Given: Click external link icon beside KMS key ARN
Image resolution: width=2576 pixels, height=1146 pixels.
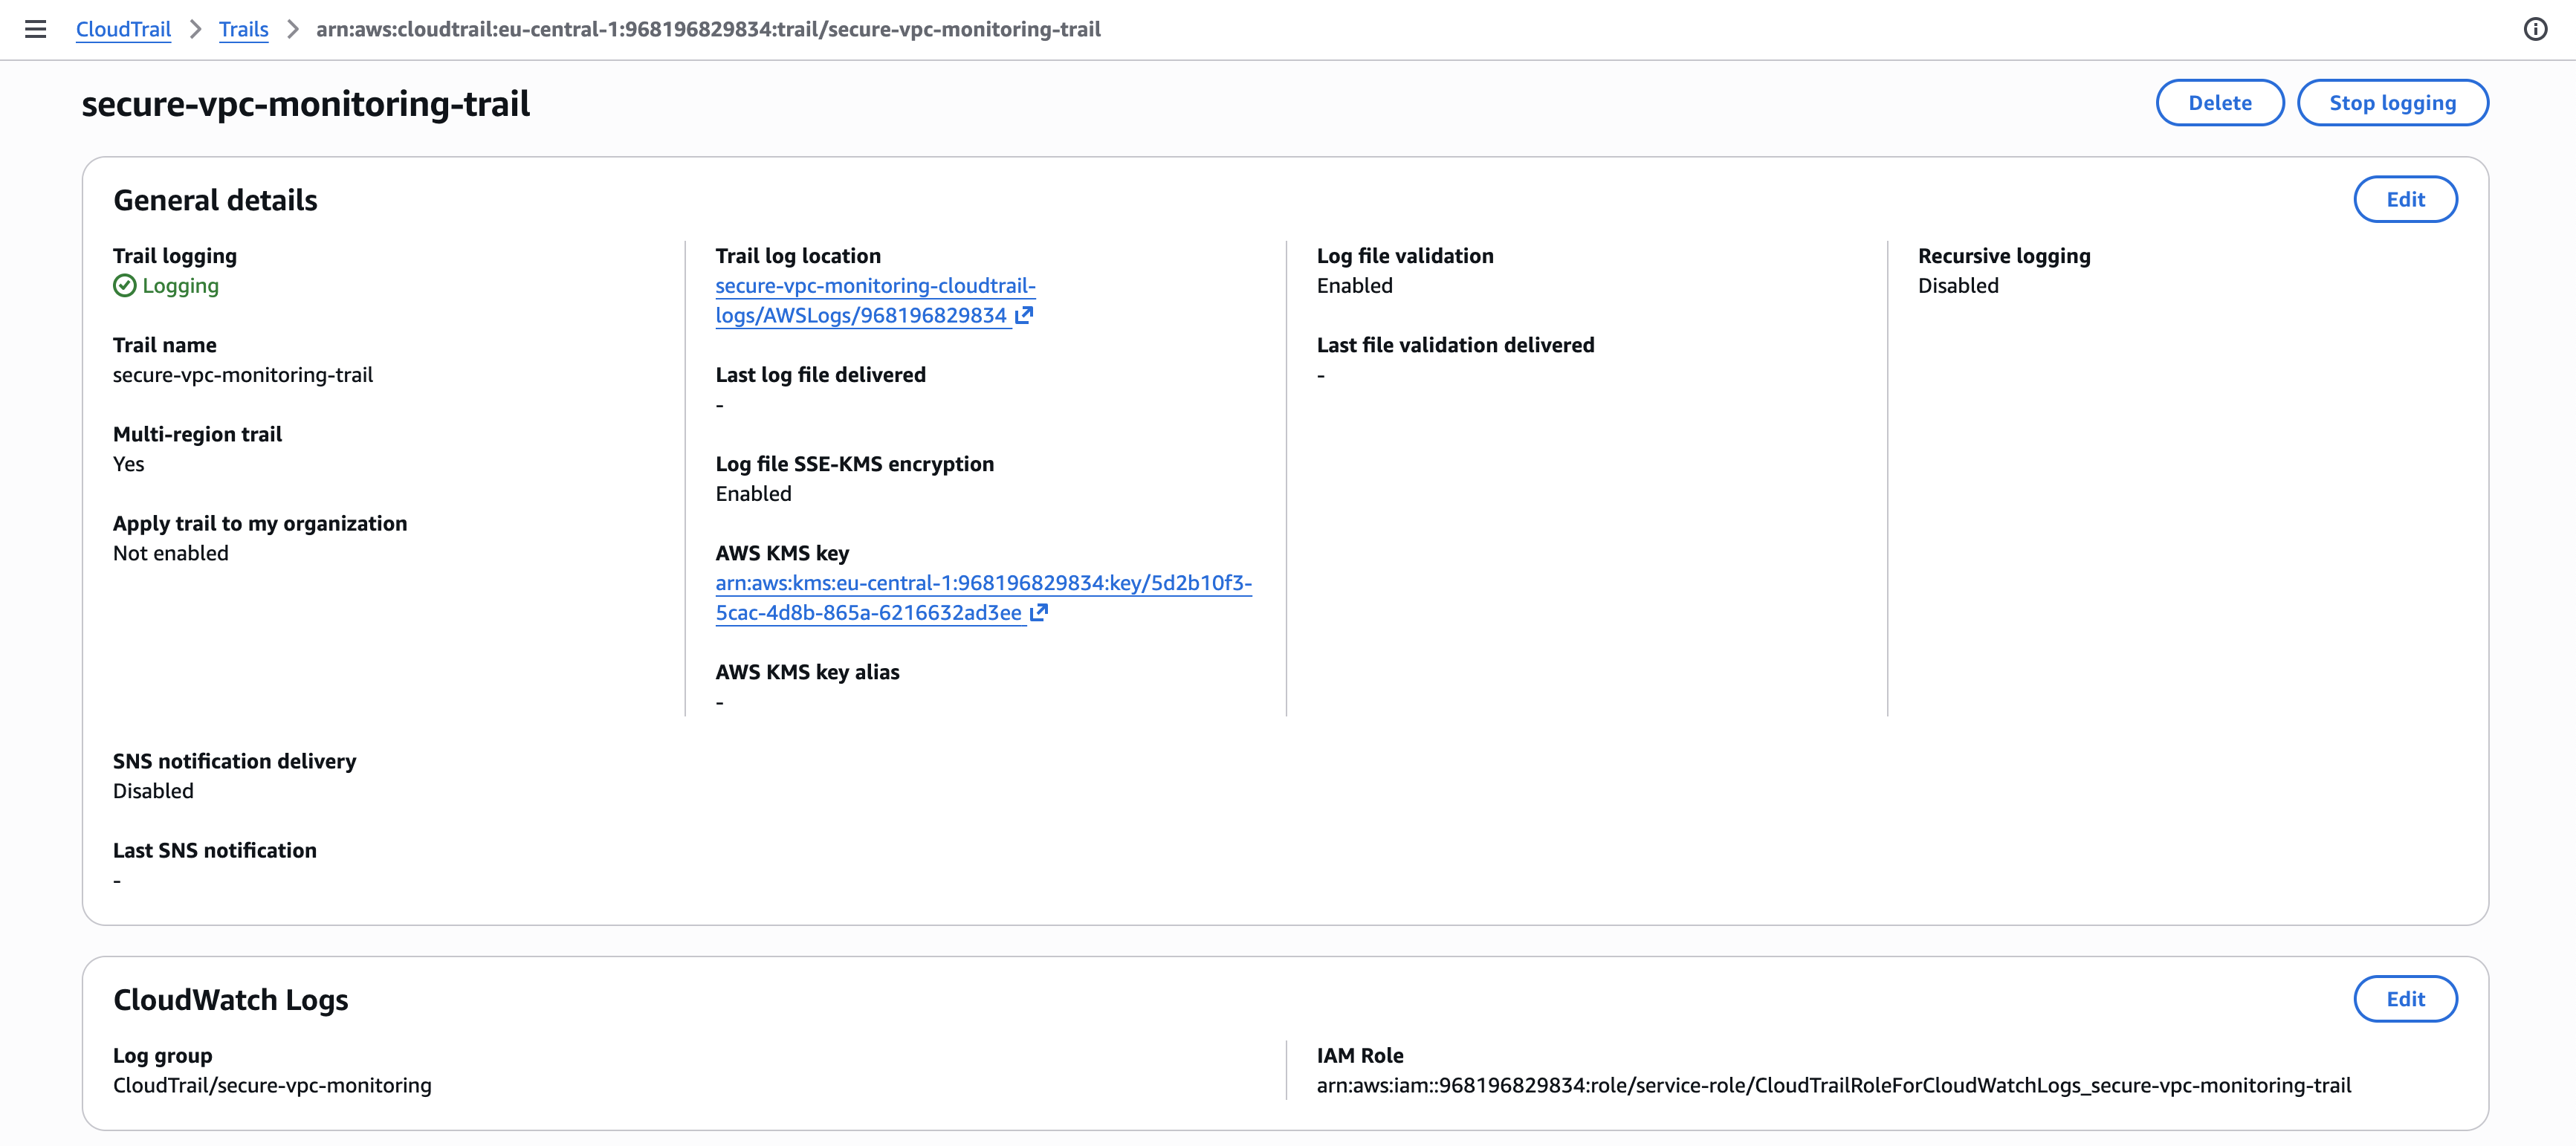Looking at the screenshot, I should [1039, 612].
